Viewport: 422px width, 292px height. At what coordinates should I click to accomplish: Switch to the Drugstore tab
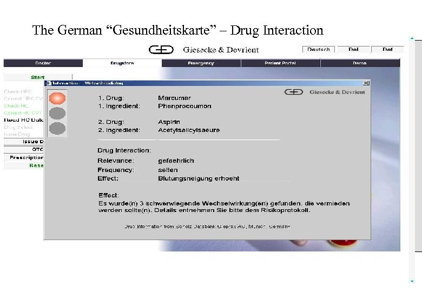[122, 63]
